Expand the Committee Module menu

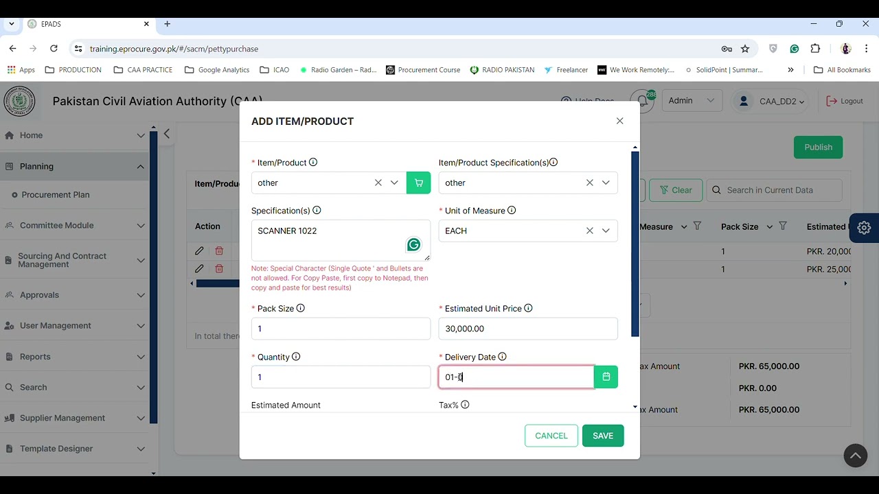click(74, 225)
